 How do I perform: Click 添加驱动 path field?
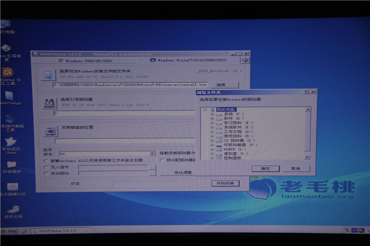pos(113,174)
